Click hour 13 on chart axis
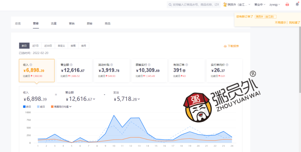Viewport: 301px width, 152px height. tap(139, 146)
